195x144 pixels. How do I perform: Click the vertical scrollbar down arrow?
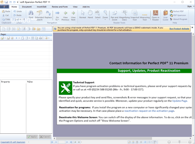(193, 135)
